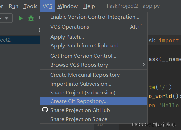Screen dimensions: 181x130
Task: Open the Help menu
Action: tap(89, 6)
